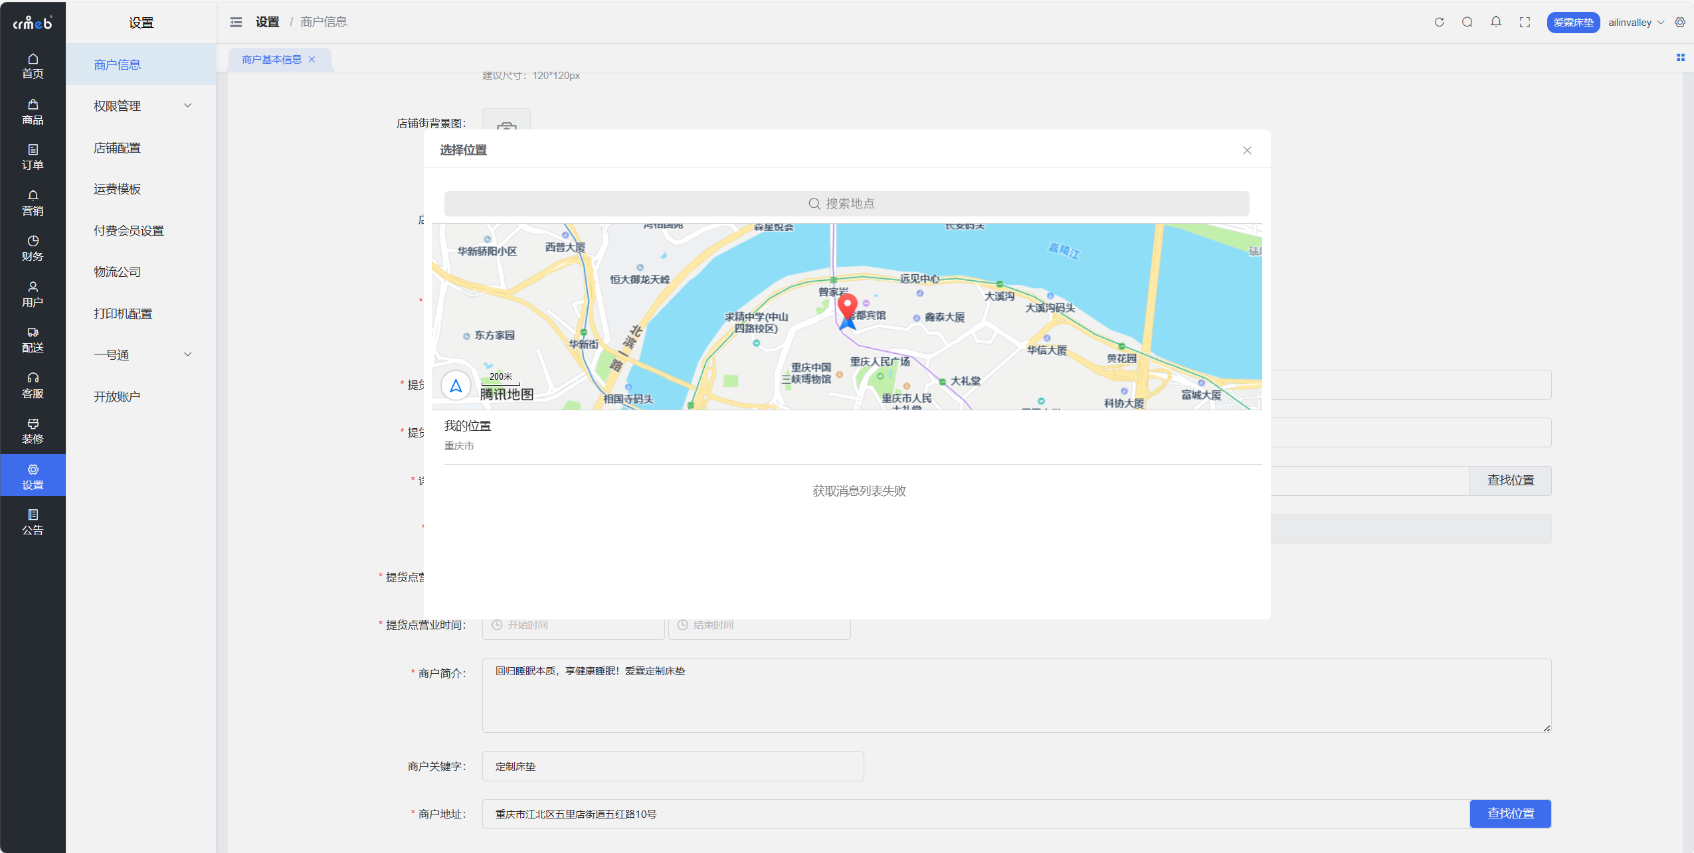Click gray 查找位置 button beside dialog
Screen dimensions: 1694x853
[1510, 480]
